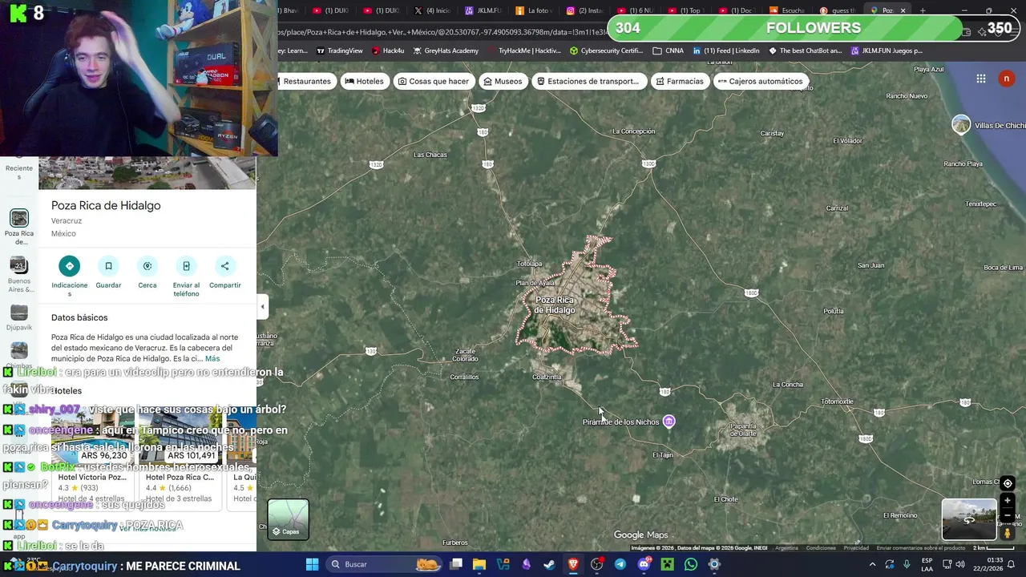Select the Cosas que hacer chip
1026x577 pixels.
point(434,81)
